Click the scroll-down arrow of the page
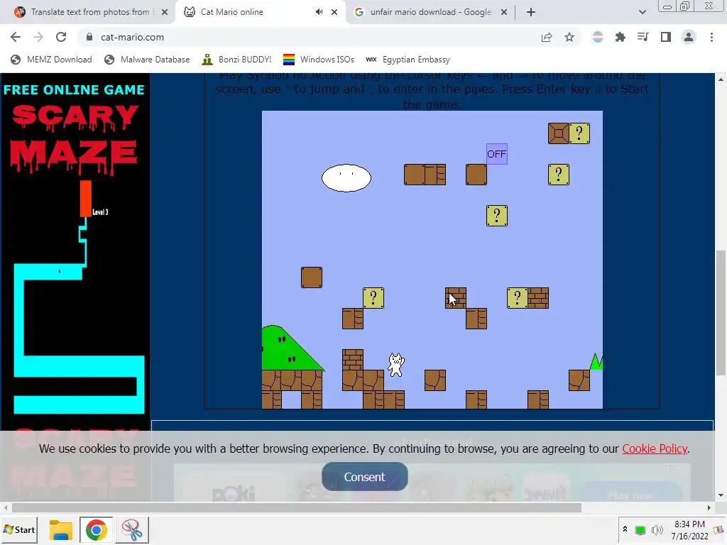The image size is (727, 545). [721, 495]
